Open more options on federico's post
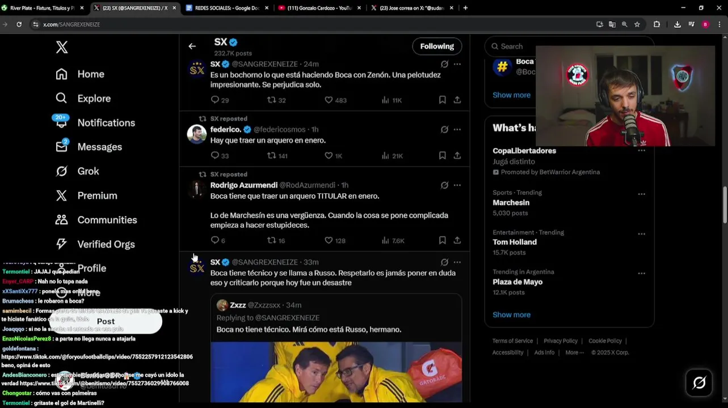Image resolution: width=728 pixels, height=408 pixels. 457,130
